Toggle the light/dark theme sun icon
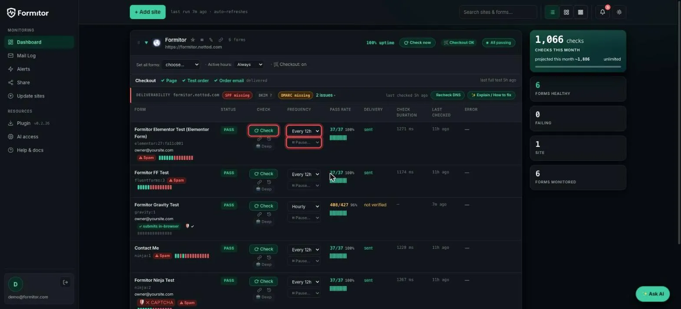The image size is (681, 309). coord(619,12)
